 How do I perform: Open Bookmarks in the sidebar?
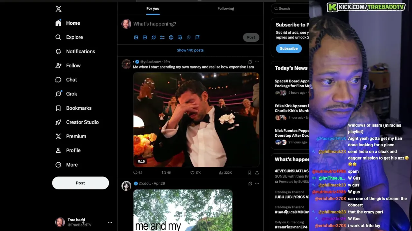73,108
